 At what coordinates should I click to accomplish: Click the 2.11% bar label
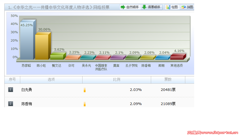click(x=104, y=53)
